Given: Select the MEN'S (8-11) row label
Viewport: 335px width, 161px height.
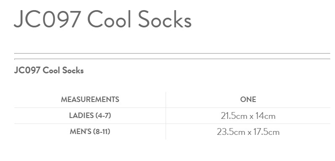Looking at the screenshot, I should pos(90,131).
